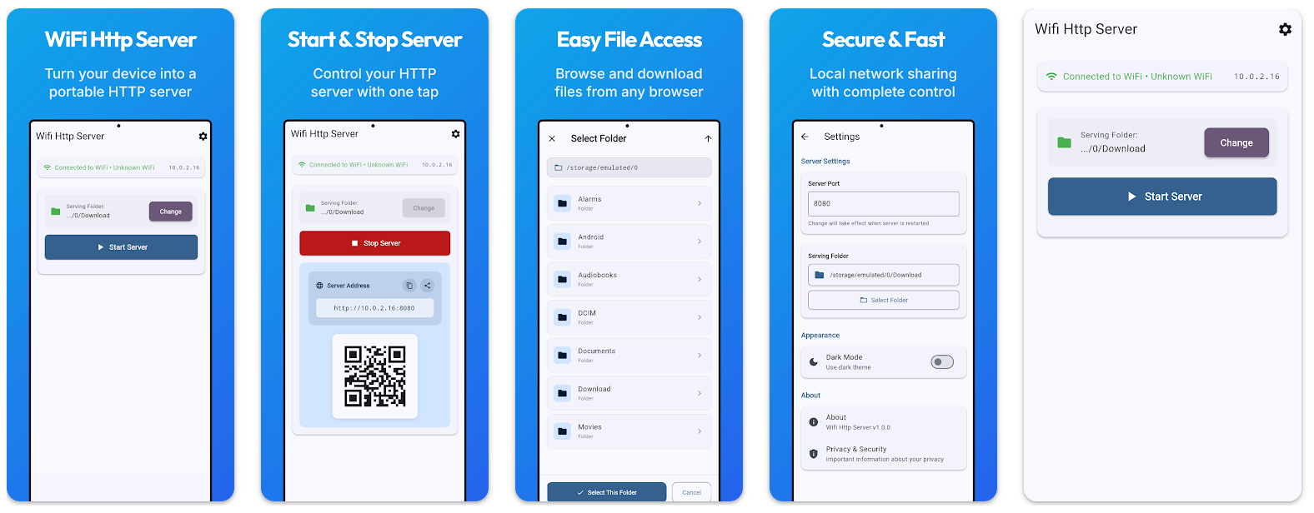
Task: Close the Select Folder screen with X
Action: 552,139
